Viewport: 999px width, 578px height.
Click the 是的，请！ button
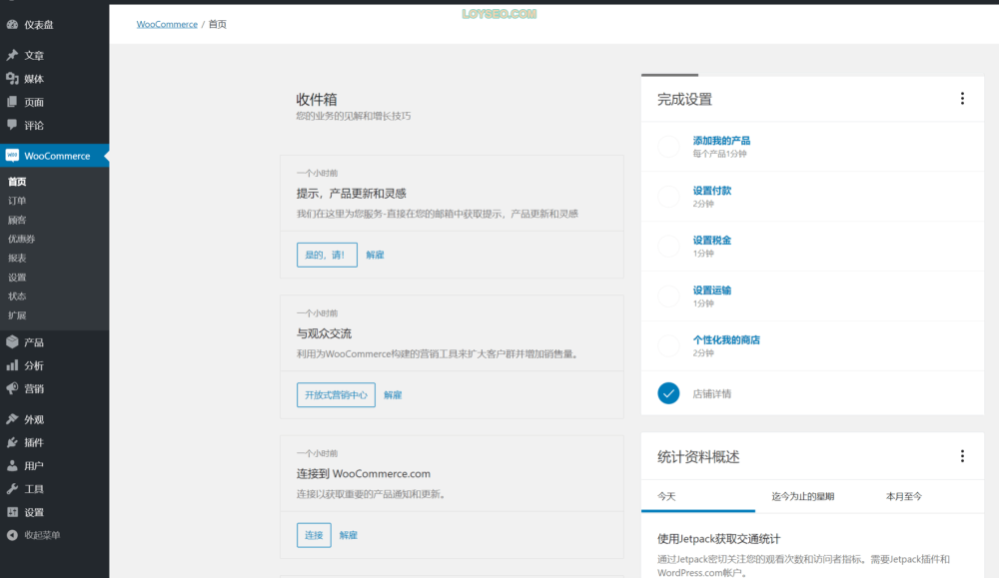(x=327, y=255)
